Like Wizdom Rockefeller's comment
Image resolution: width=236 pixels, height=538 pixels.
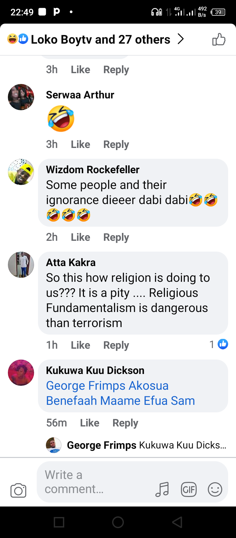80,237
